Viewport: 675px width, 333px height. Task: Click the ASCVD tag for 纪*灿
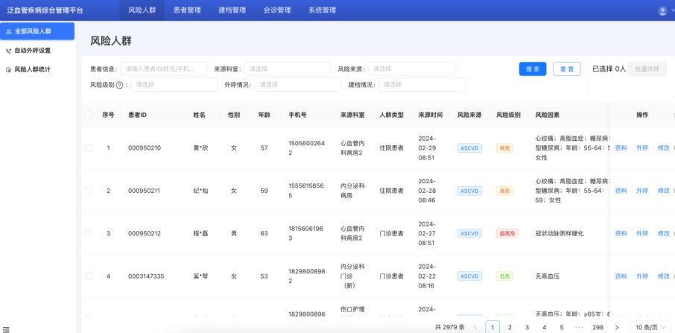point(469,191)
